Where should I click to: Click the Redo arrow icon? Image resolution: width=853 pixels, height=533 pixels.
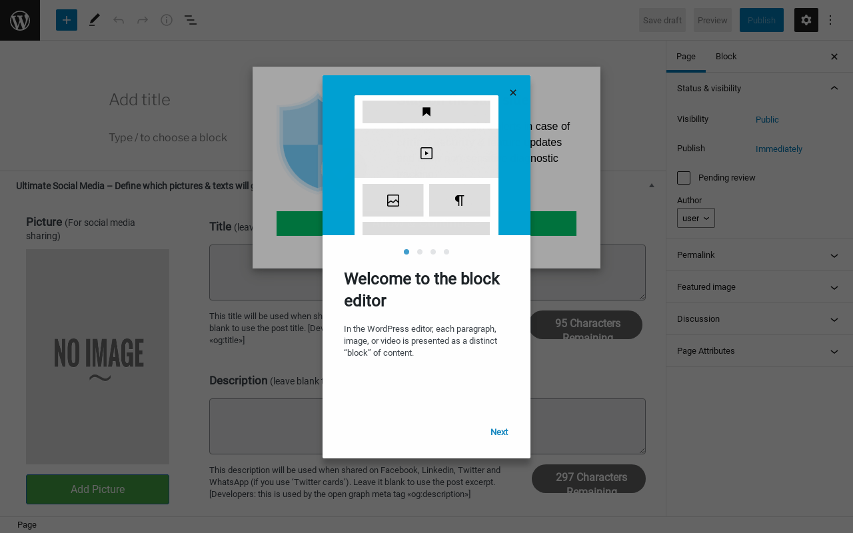tap(143, 20)
